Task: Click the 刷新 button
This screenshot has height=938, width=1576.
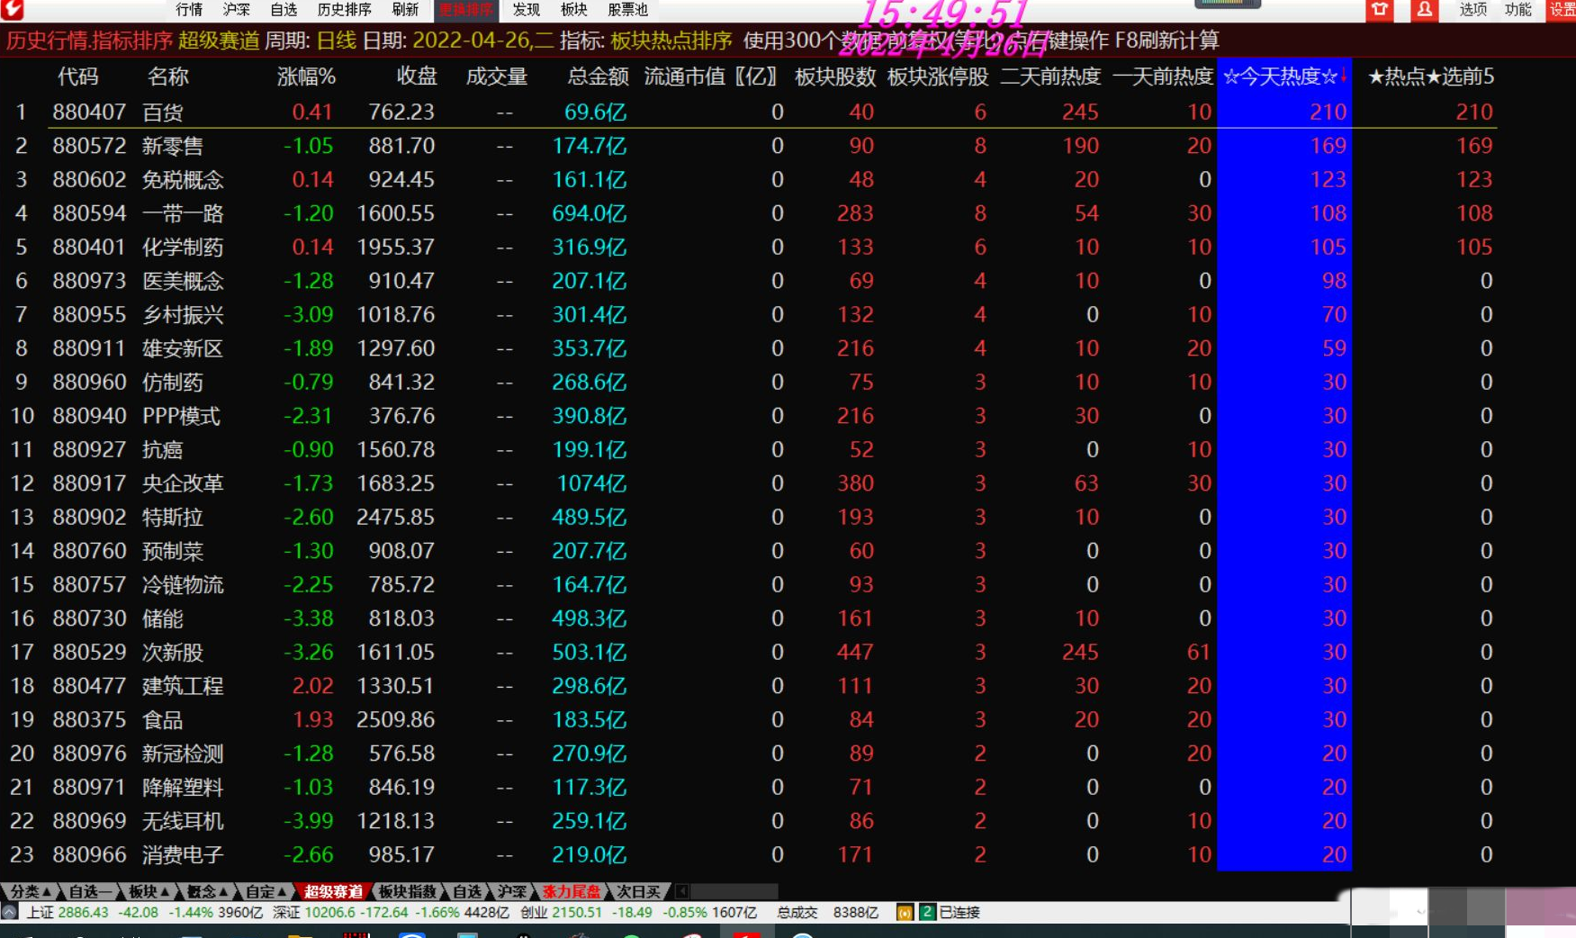Action: click(x=405, y=10)
